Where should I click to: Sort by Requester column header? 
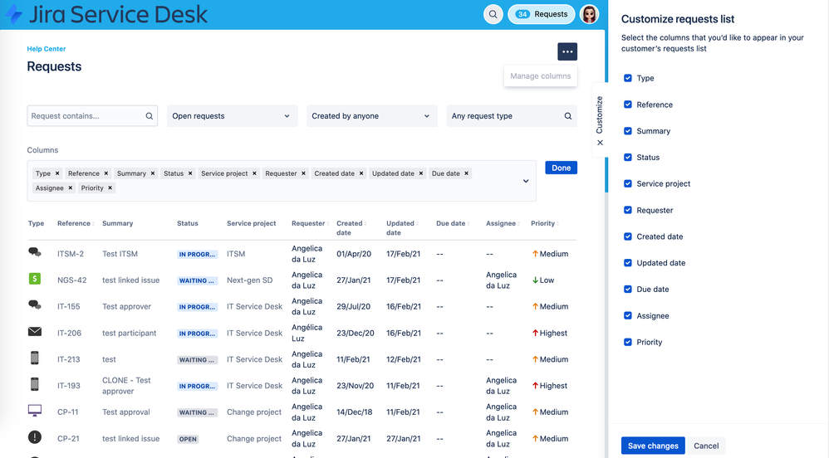pyautogui.click(x=311, y=223)
